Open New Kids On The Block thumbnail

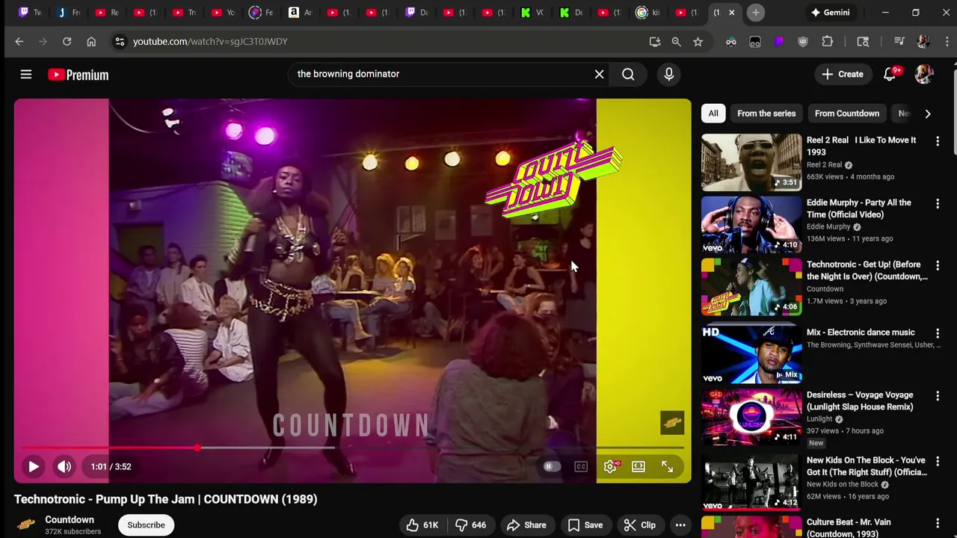click(751, 481)
